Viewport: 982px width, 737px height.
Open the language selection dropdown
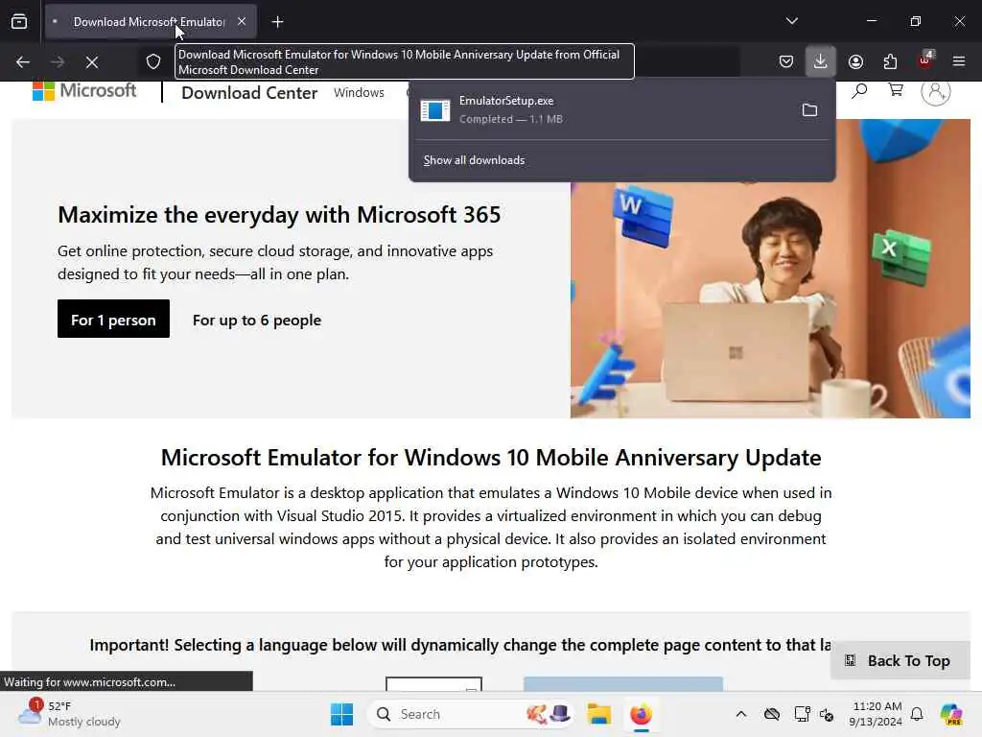[x=433, y=683]
